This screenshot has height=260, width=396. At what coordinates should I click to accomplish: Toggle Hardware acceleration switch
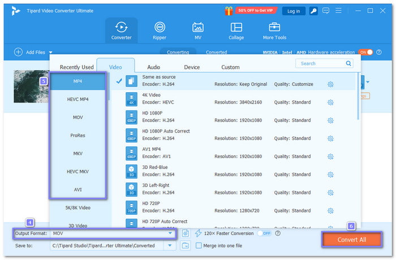pyautogui.click(x=365, y=52)
